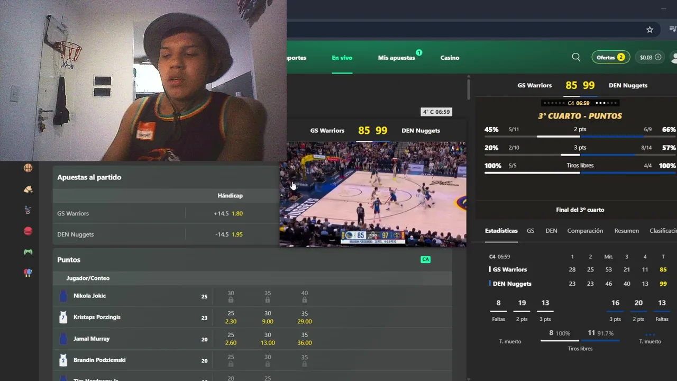Open browser media control icon
677x381 pixels.
pyautogui.click(x=673, y=30)
